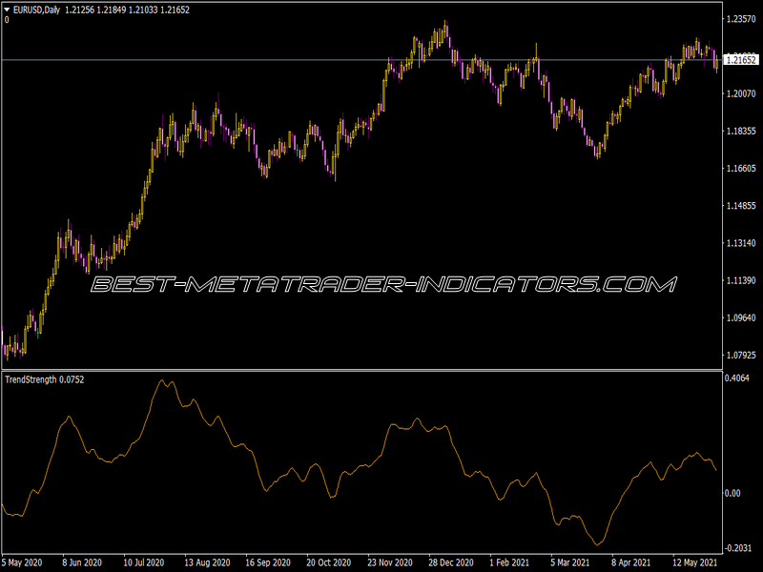Click the 10 Jul 2020 date label
The width and height of the screenshot is (763, 572).
pyautogui.click(x=144, y=562)
